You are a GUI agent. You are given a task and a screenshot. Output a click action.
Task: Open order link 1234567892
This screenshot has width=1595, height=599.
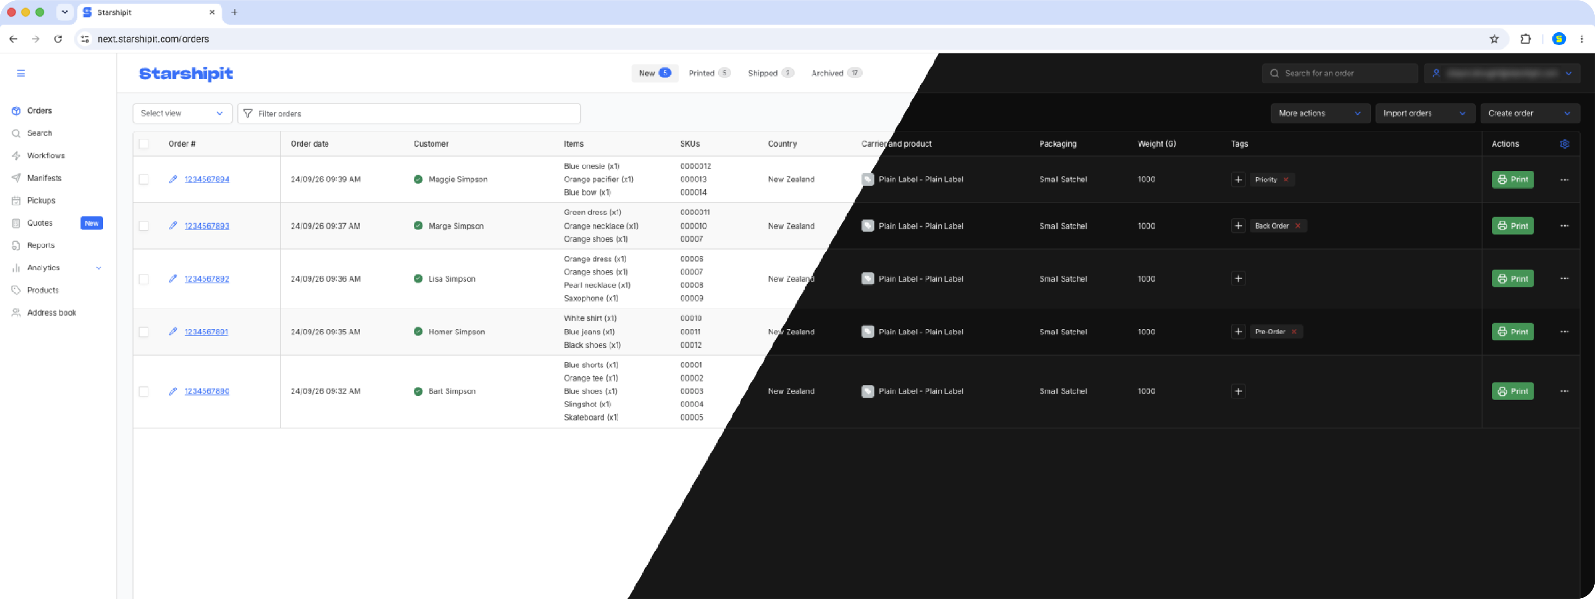[x=207, y=279]
